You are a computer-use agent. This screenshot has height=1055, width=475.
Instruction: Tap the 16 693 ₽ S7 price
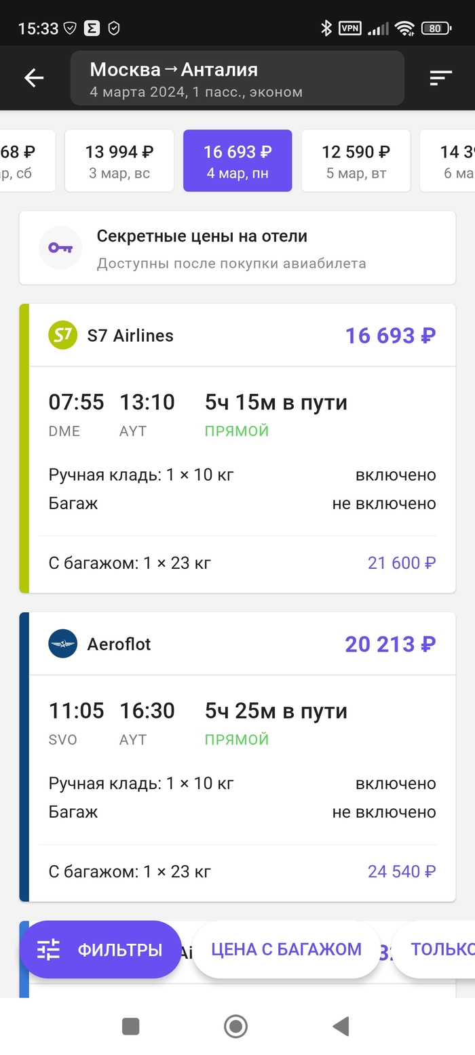pyautogui.click(x=390, y=335)
